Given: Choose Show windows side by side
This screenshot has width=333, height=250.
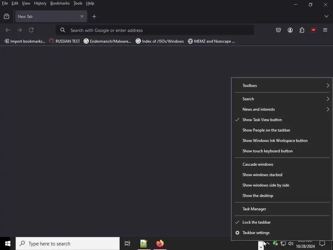Looking at the screenshot, I should coord(282,185).
